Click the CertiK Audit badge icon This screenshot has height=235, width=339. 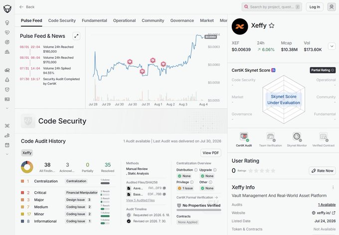click(x=244, y=137)
